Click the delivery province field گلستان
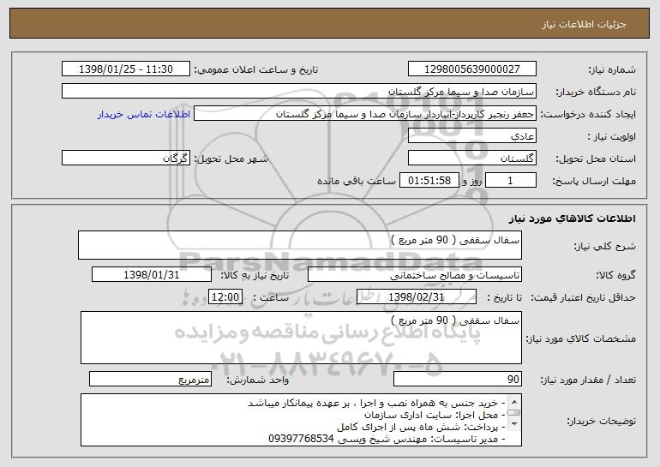This screenshot has width=660, height=467. pos(471,158)
